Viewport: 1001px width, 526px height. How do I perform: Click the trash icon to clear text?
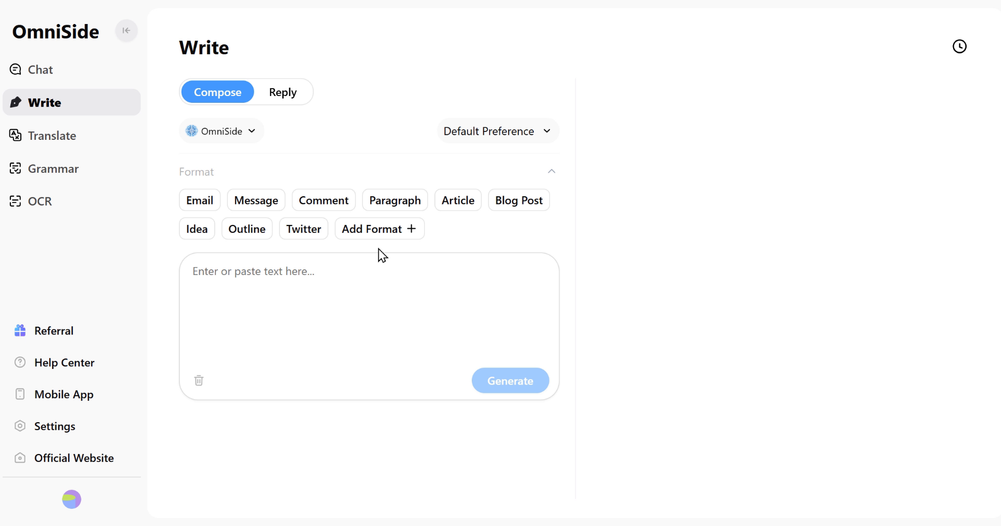point(199,380)
